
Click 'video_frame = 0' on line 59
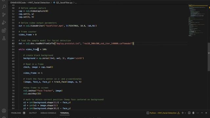point(28,35)
